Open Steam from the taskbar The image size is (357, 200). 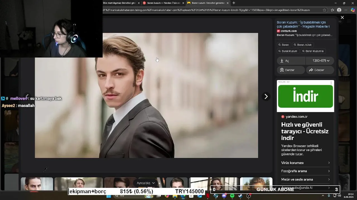[x=240, y=196]
